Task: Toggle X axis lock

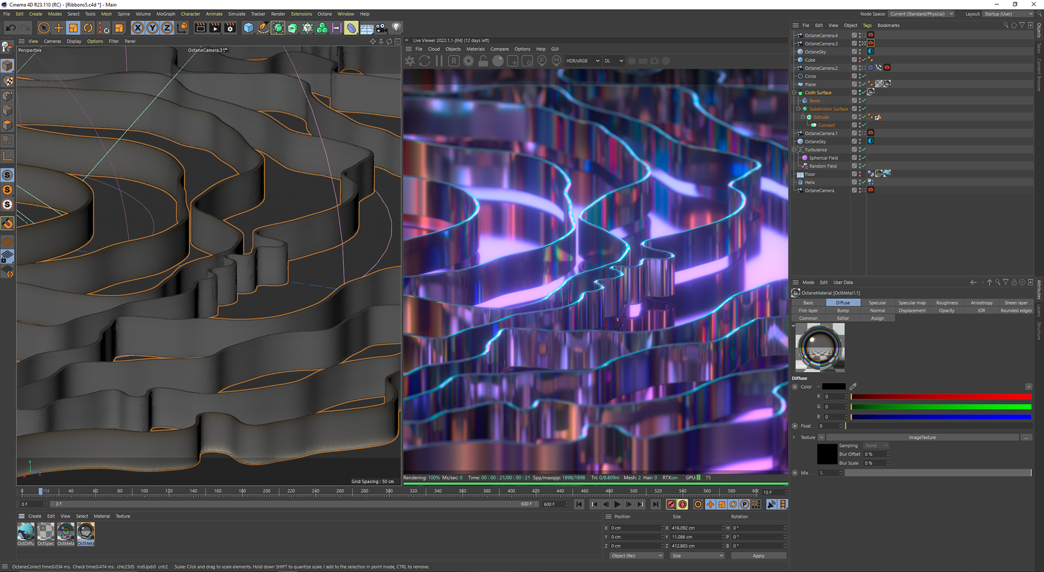Action: [138, 28]
